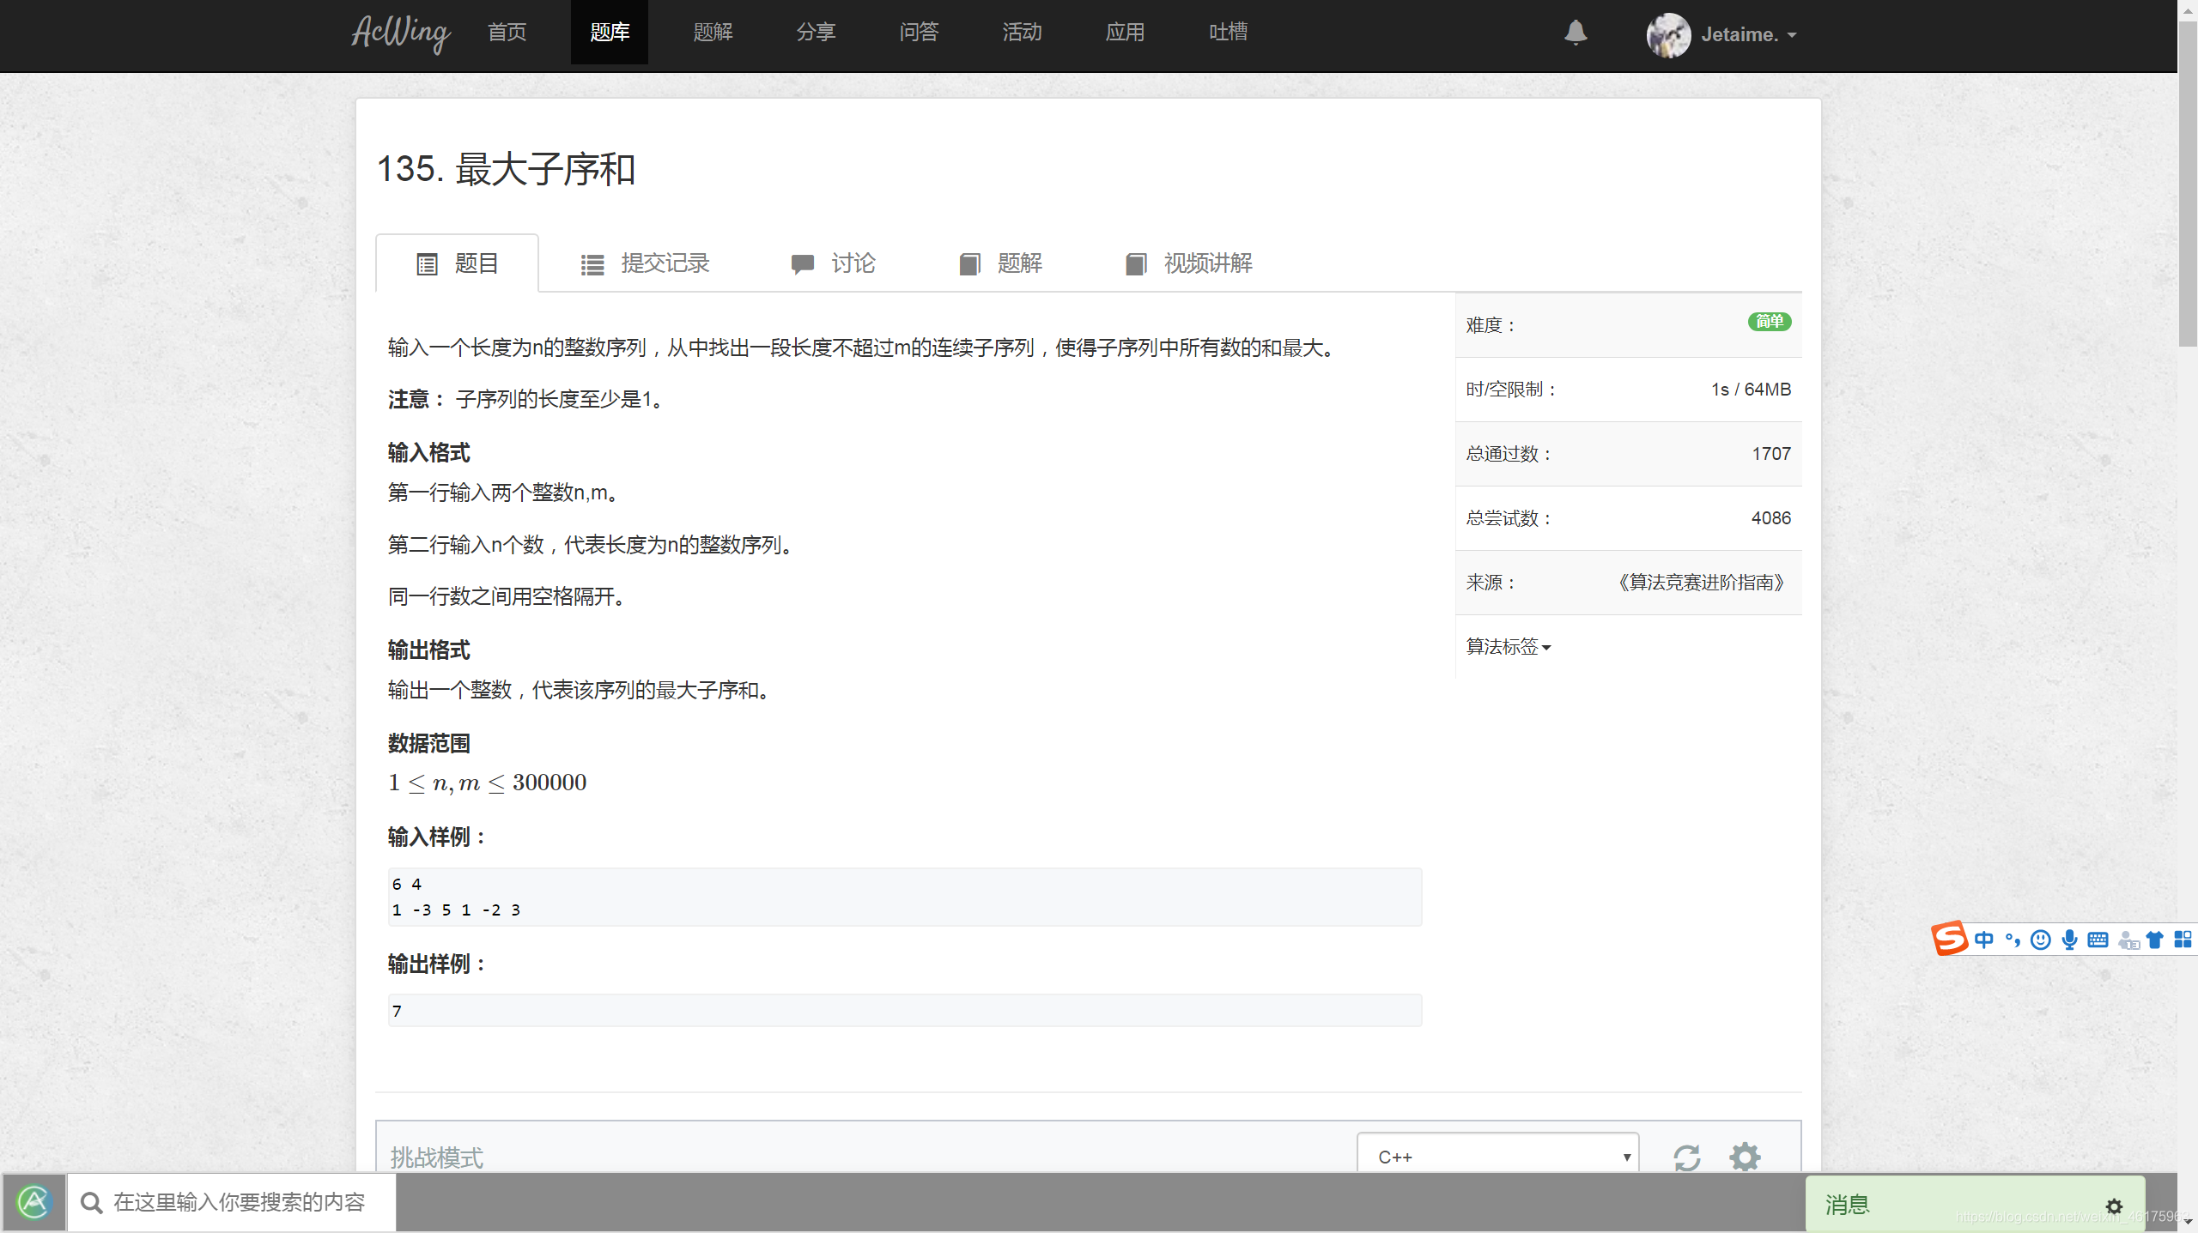Screen dimensions: 2198x1233
Task: Toggle Chinese/English input mode
Action: click(x=1985, y=940)
